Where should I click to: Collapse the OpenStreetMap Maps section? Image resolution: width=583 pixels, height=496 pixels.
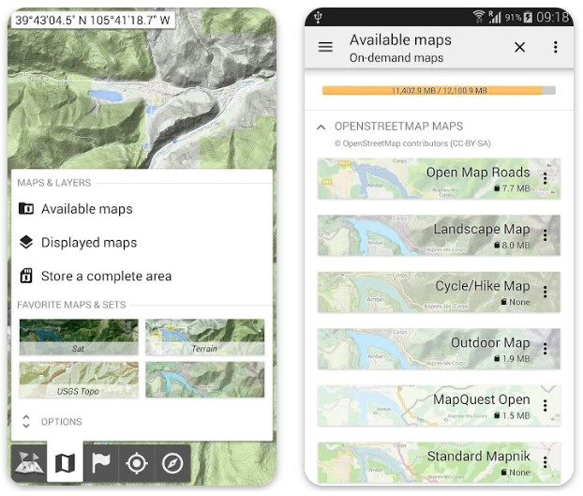(321, 128)
